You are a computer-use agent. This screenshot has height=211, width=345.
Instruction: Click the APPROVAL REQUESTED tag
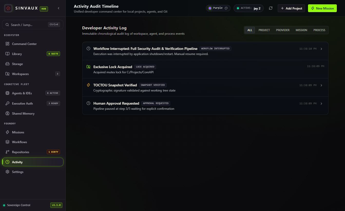click(156, 103)
